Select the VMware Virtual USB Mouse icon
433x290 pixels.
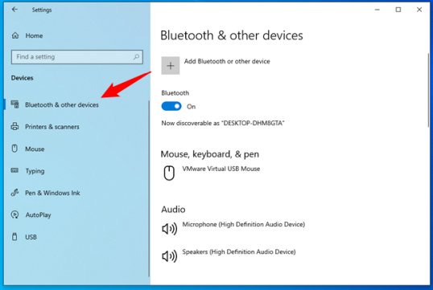tap(169, 174)
